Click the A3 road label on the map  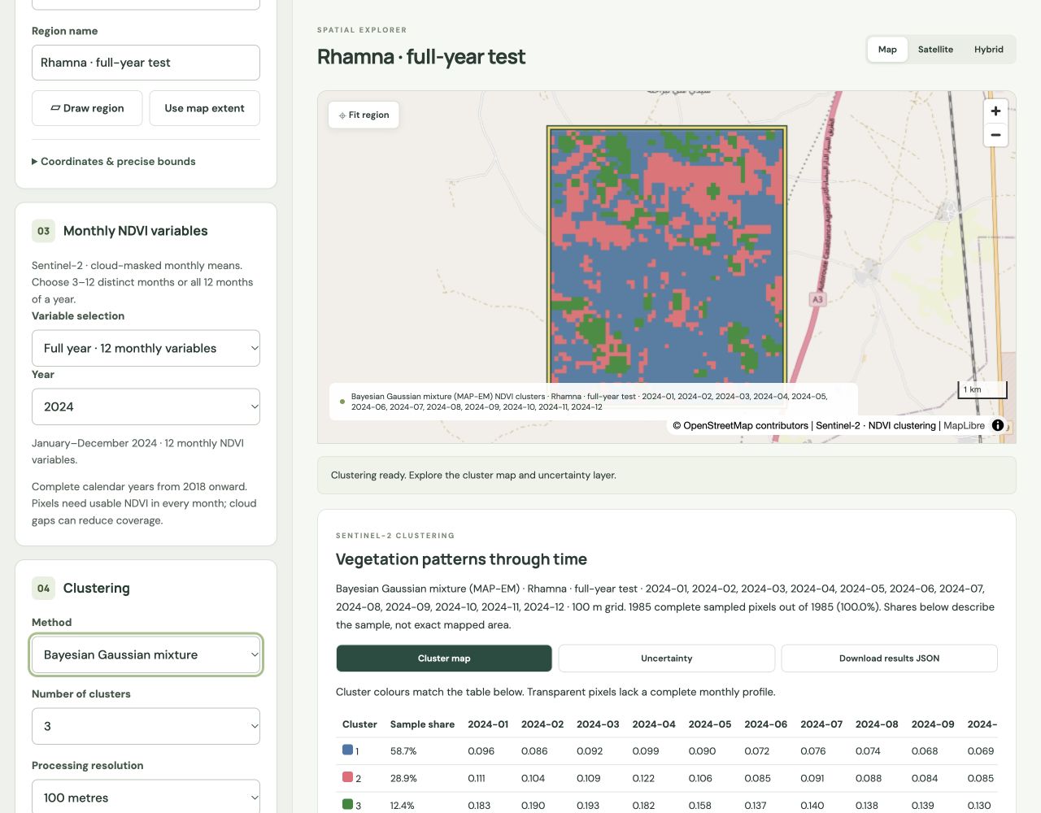pos(817,299)
